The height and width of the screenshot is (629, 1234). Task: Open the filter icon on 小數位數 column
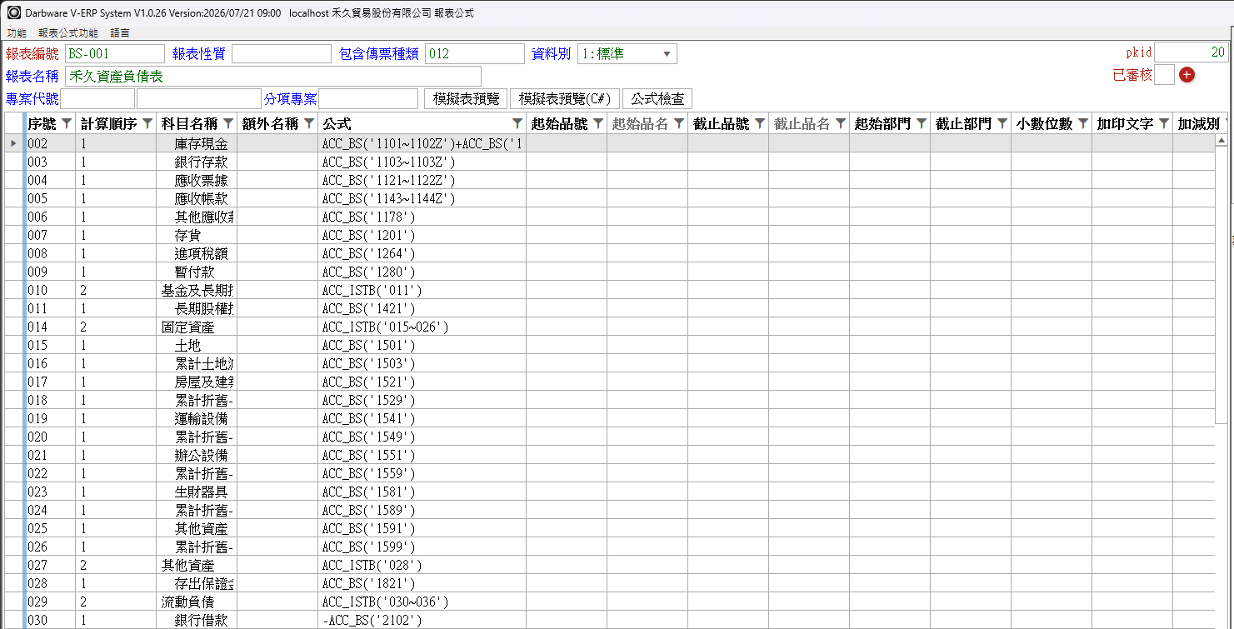(x=1083, y=124)
